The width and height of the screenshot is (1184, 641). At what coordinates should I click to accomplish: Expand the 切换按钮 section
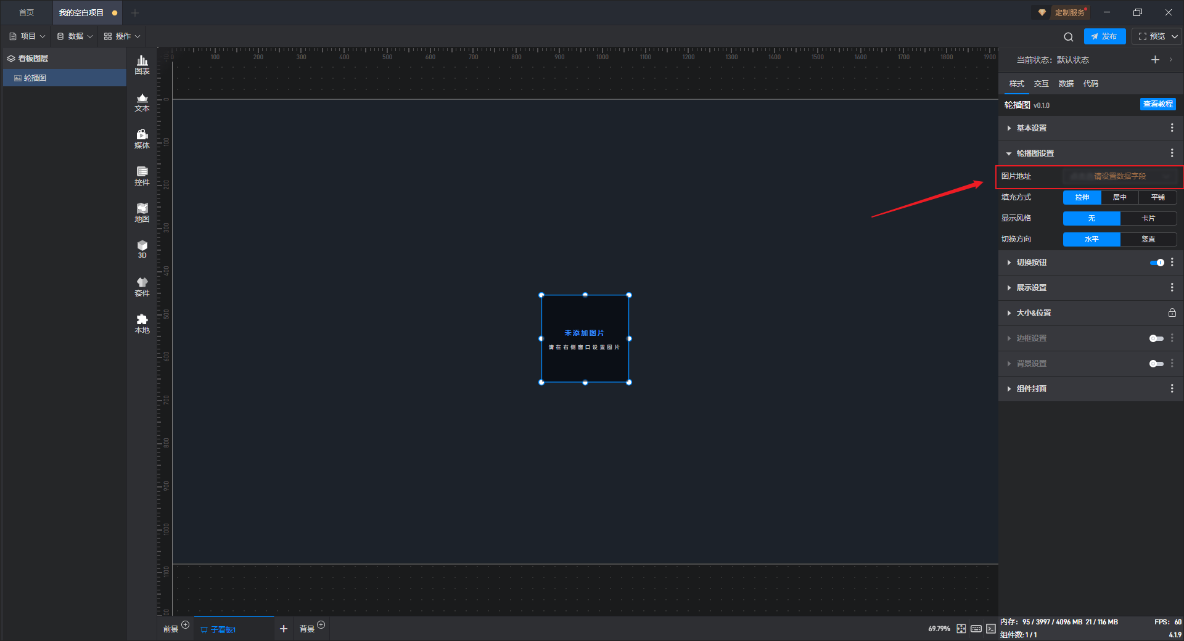point(1009,263)
